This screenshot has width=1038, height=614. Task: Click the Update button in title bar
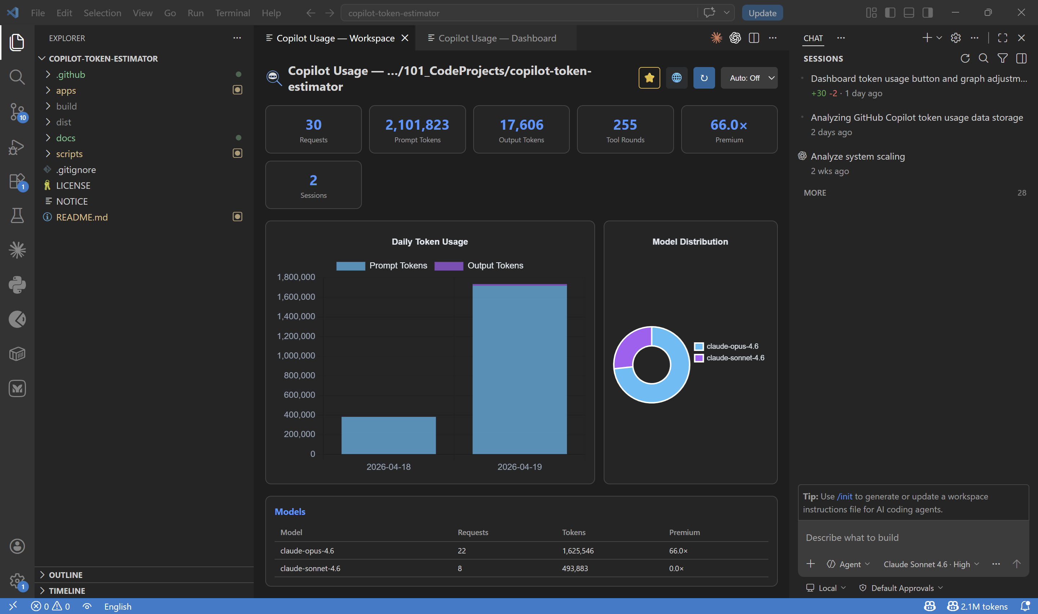click(x=762, y=13)
